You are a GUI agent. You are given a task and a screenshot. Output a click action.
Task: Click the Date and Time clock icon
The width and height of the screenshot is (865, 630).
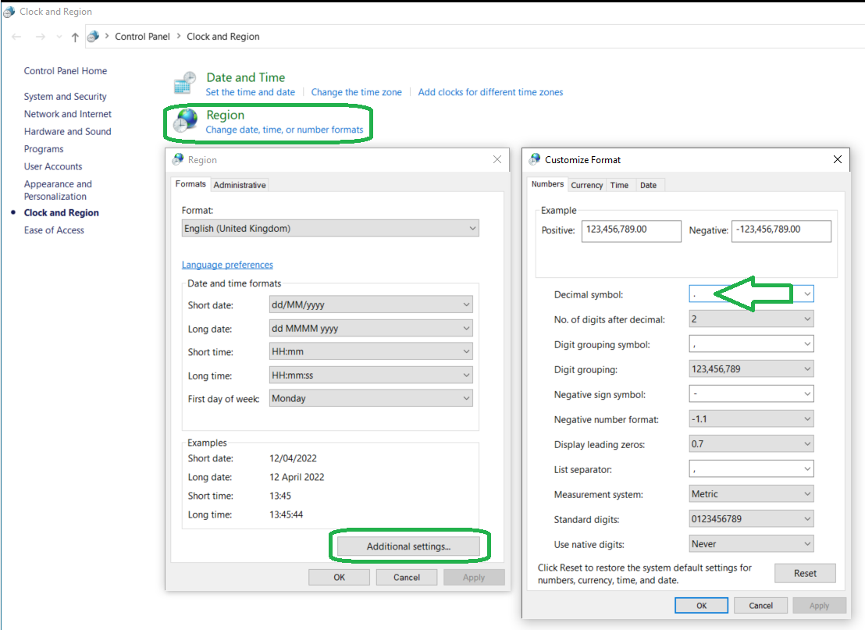tap(185, 84)
